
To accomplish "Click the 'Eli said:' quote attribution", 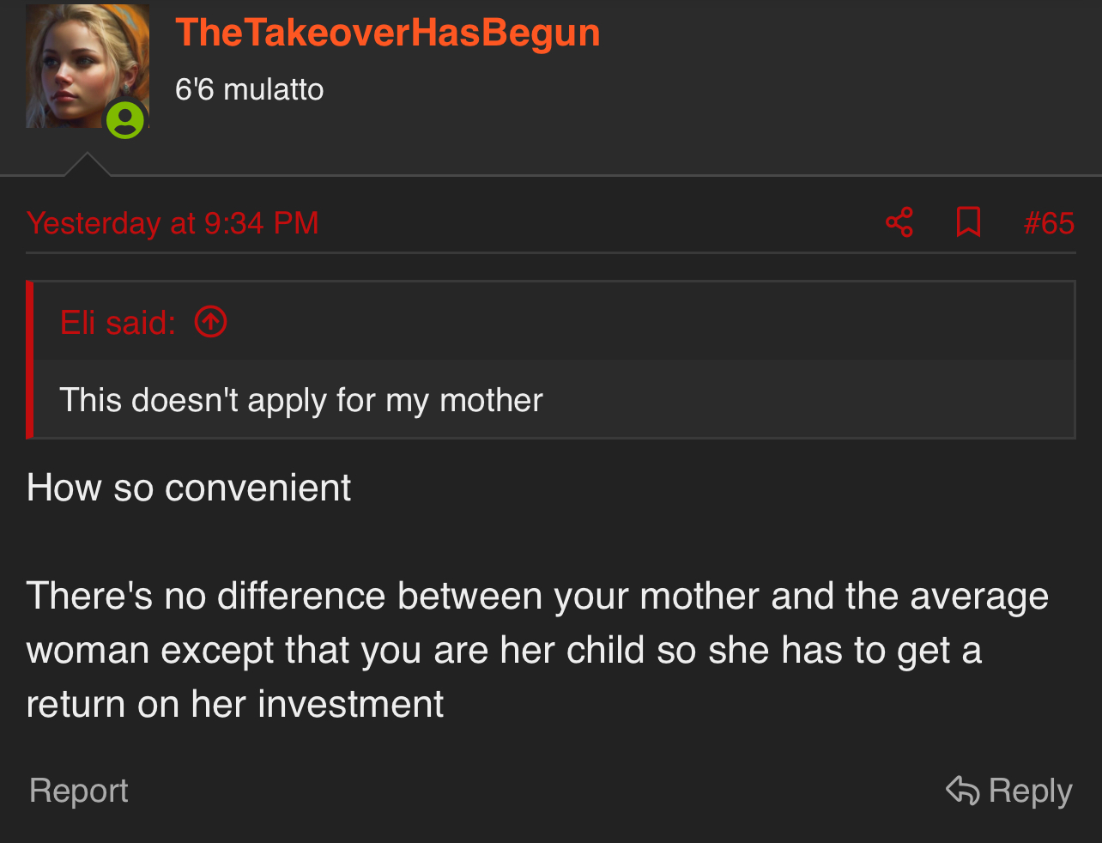I will (x=118, y=323).
